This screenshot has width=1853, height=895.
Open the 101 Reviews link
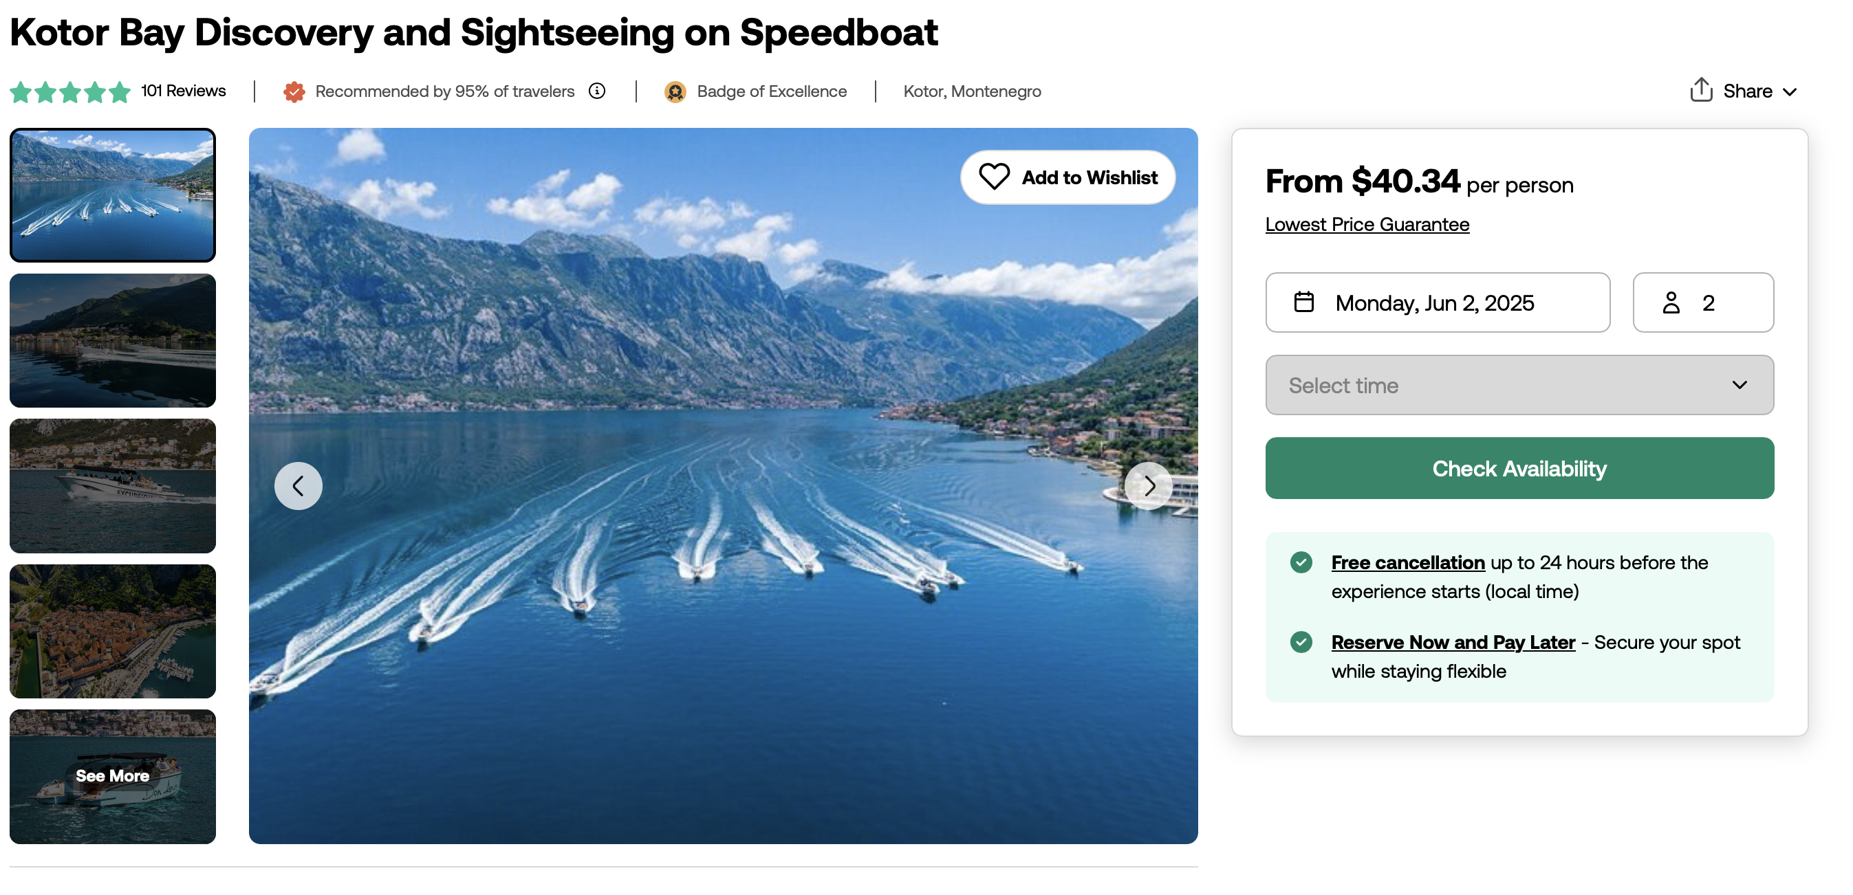pyautogui.click(x=183, y=91)
